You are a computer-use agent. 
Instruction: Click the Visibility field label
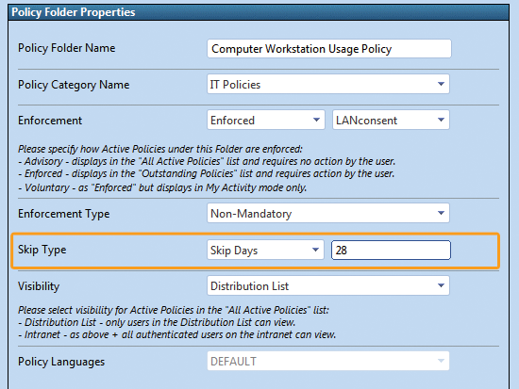39,286
